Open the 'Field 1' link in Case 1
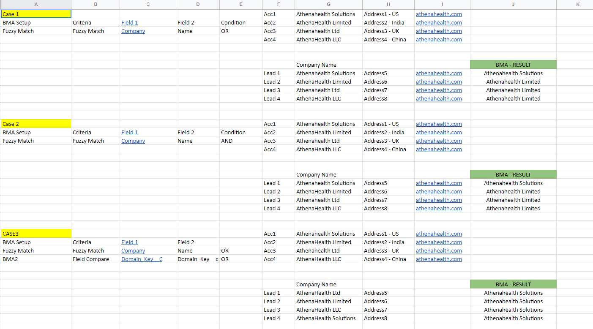This screenshot has width=593, height=329. [129, 22]
